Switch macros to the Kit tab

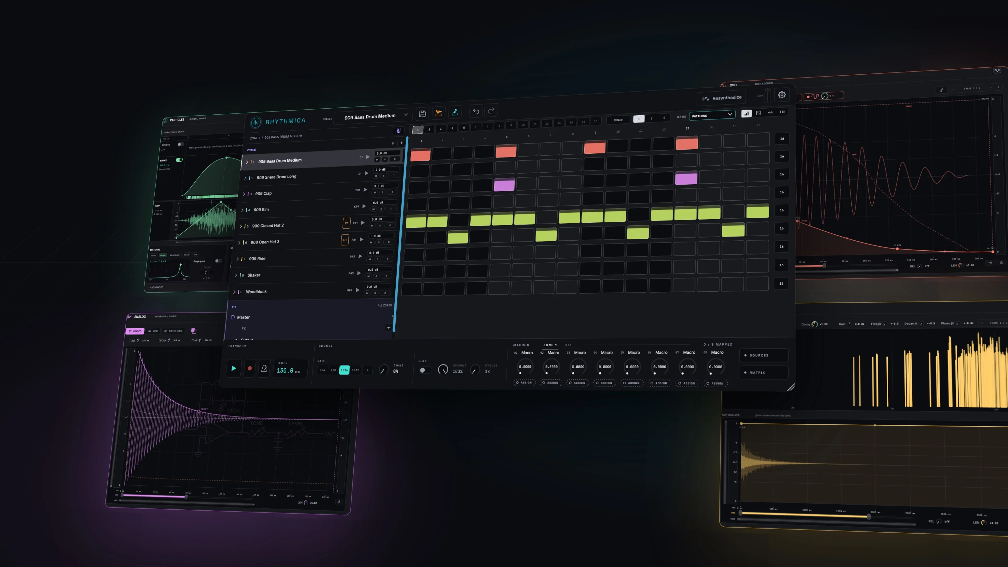point(568,345)
